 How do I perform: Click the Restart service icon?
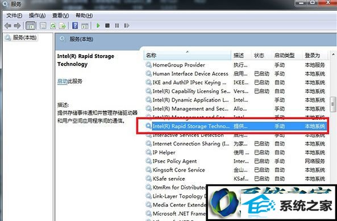[127, 26]
